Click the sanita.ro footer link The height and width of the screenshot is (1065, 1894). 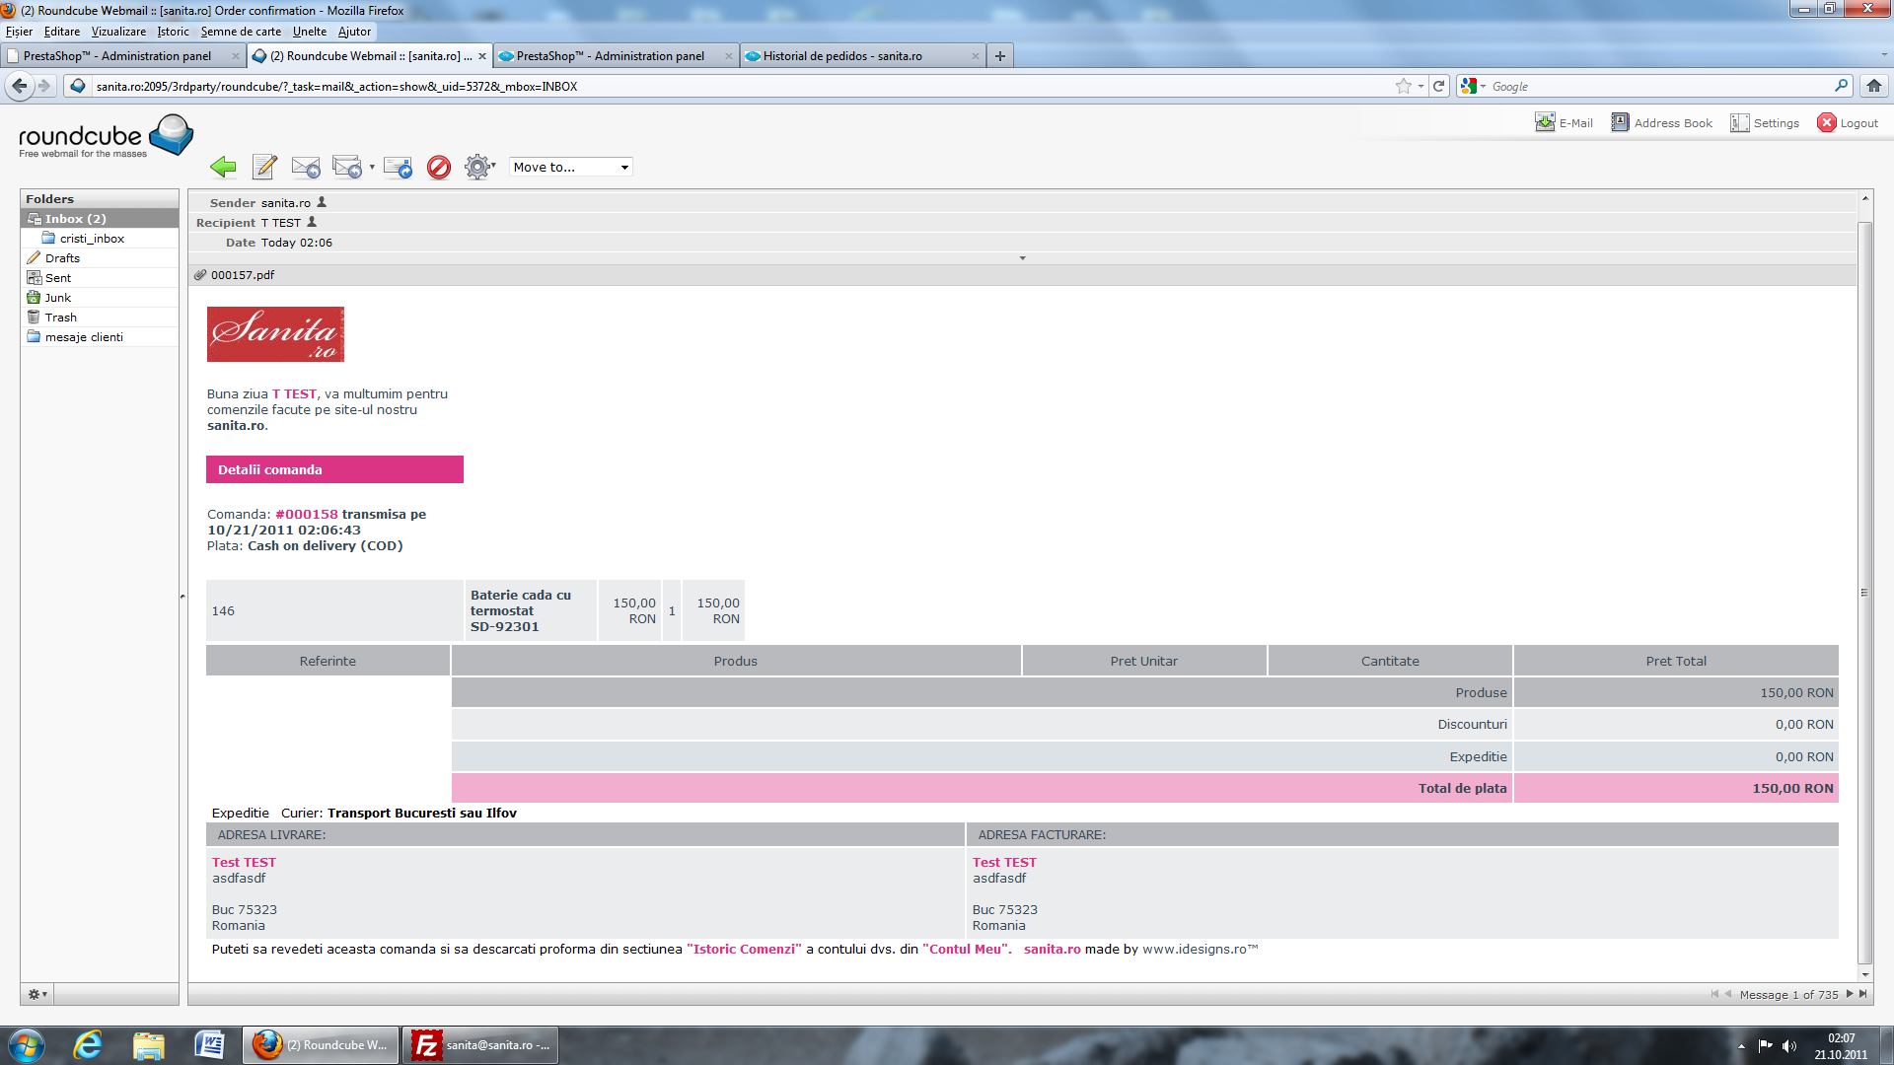1052,949
